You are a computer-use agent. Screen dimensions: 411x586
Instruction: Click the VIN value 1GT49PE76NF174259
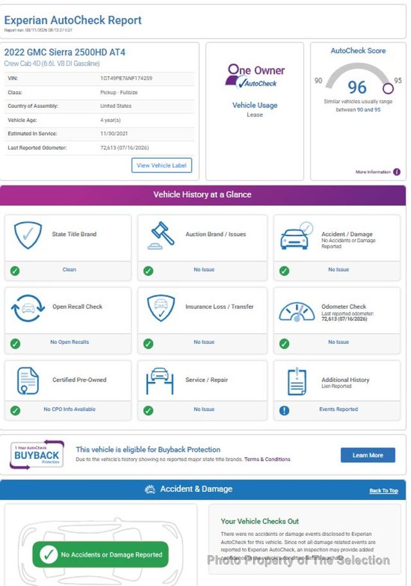tap(126, 78)
